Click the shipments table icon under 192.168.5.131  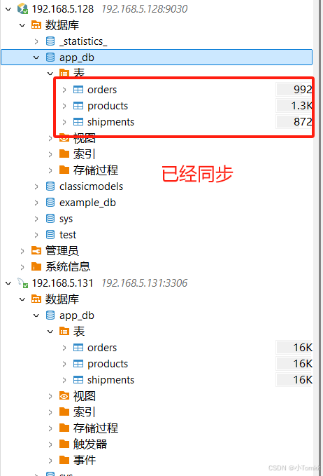78,379
